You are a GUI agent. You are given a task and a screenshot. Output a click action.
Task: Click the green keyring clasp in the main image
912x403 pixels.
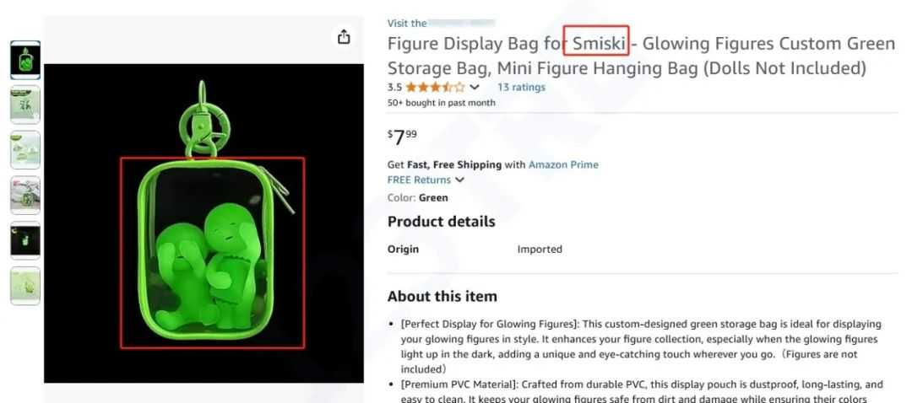204,119
